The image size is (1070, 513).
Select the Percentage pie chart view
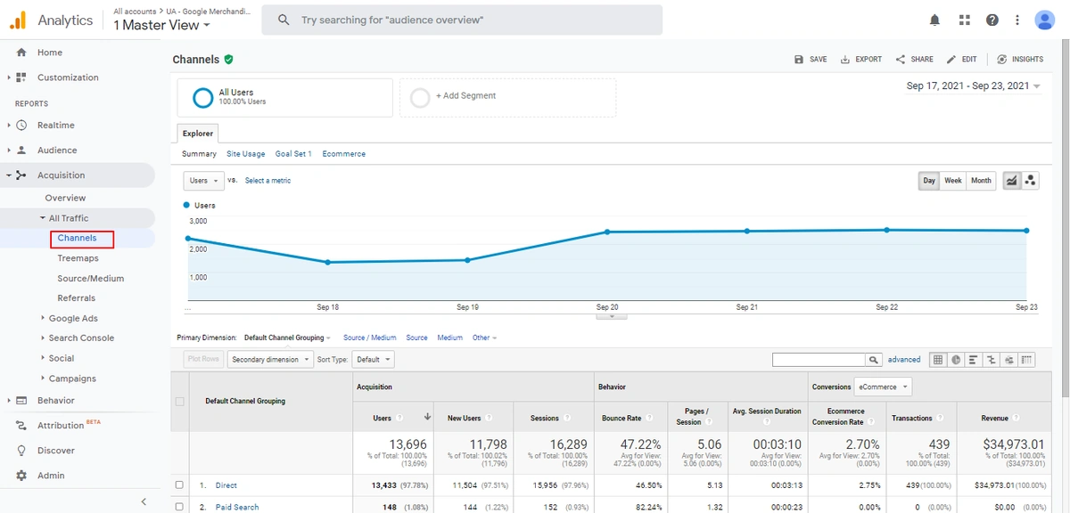(x=956, y=359)
